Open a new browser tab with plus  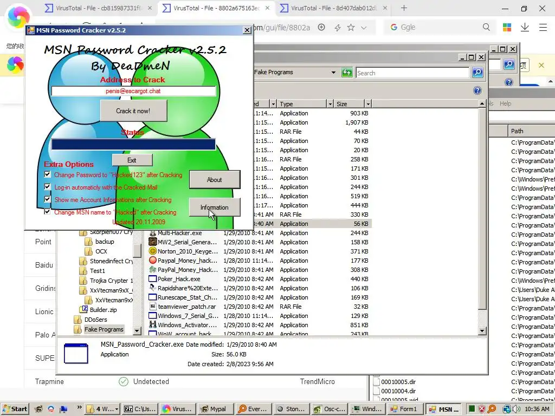[x=404, y=8]
